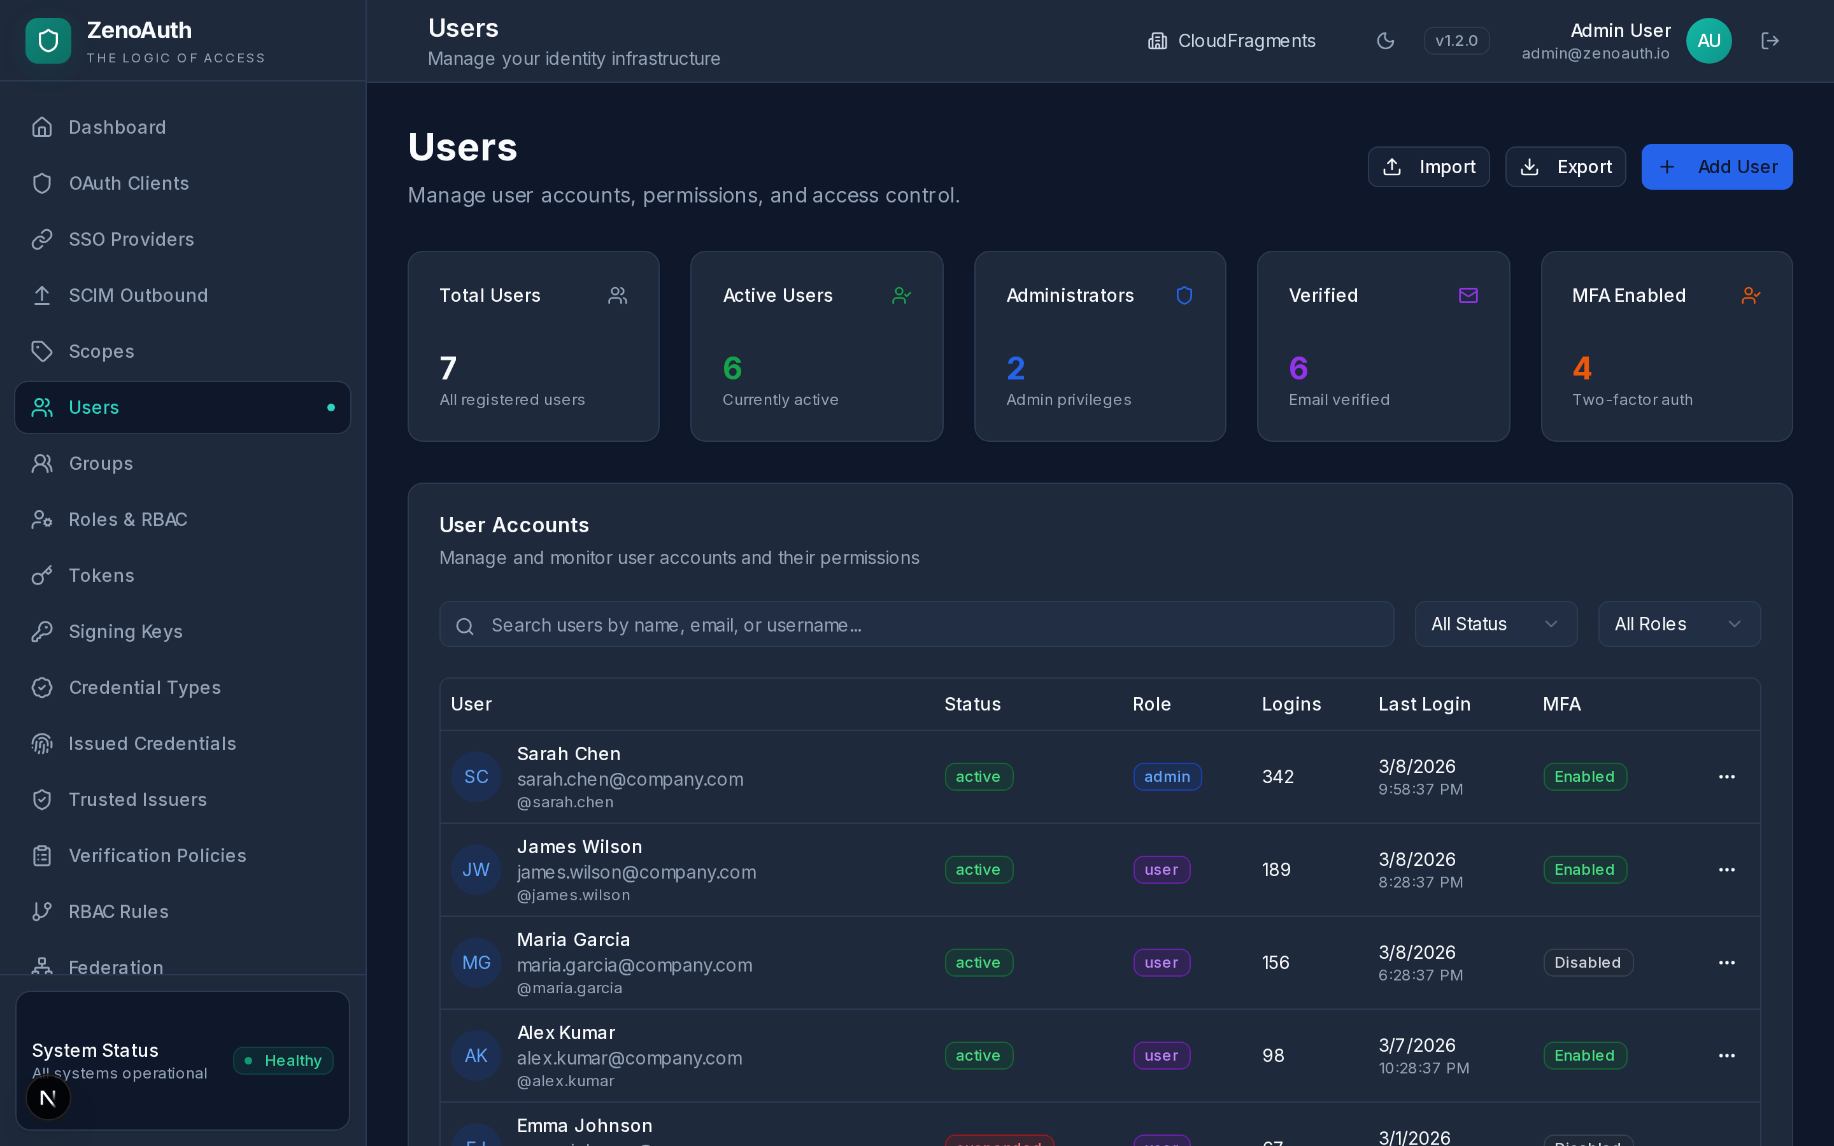1834x1146 pixels.
Task: Open the Issued Credentials page
Action: pyautogui.click(x=152, y=743)
